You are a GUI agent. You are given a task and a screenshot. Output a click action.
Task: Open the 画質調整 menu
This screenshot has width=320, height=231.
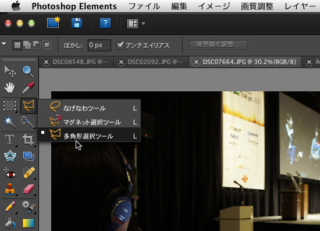[x=257, y=6]
